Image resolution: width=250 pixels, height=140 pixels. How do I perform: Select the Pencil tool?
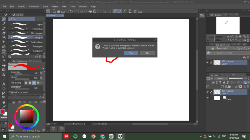[x=4, y=24]
